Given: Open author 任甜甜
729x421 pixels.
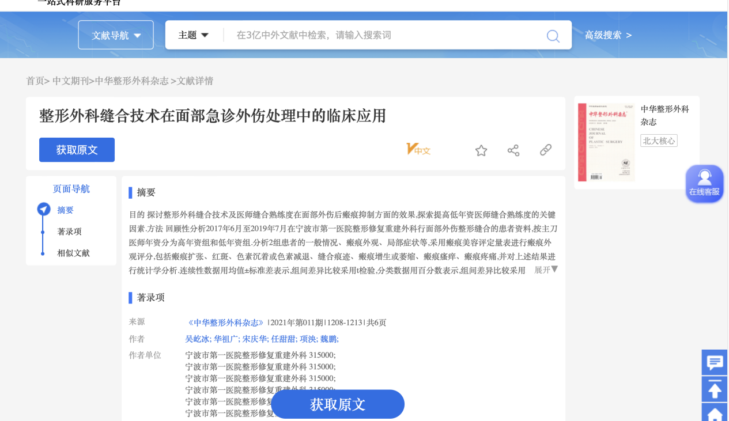Looking at the screenshot, I should pyautogui.click(x=282, y=339).
